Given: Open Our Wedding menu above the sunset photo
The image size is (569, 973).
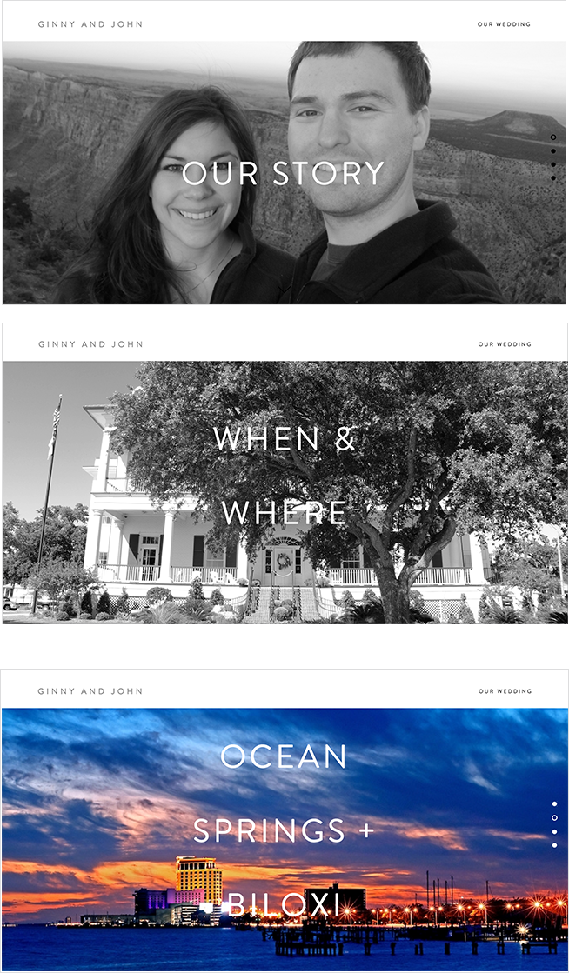Looking at the screenshot, I should tap(505, 690).
